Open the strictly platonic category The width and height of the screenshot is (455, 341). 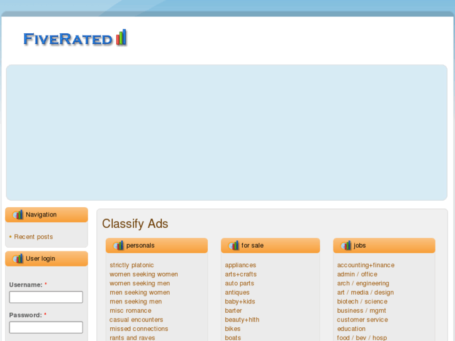click(131, 265)
